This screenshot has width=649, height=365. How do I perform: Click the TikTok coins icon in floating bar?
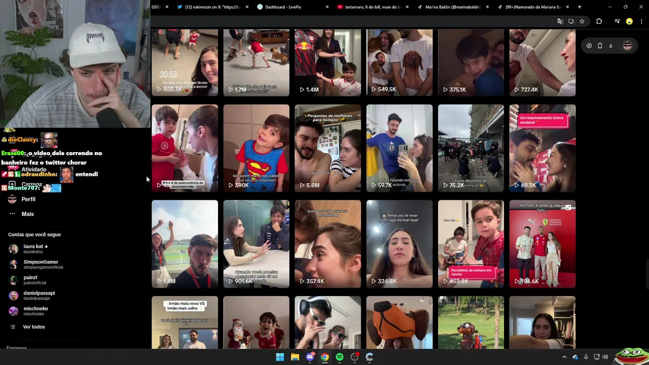(589, 46)
